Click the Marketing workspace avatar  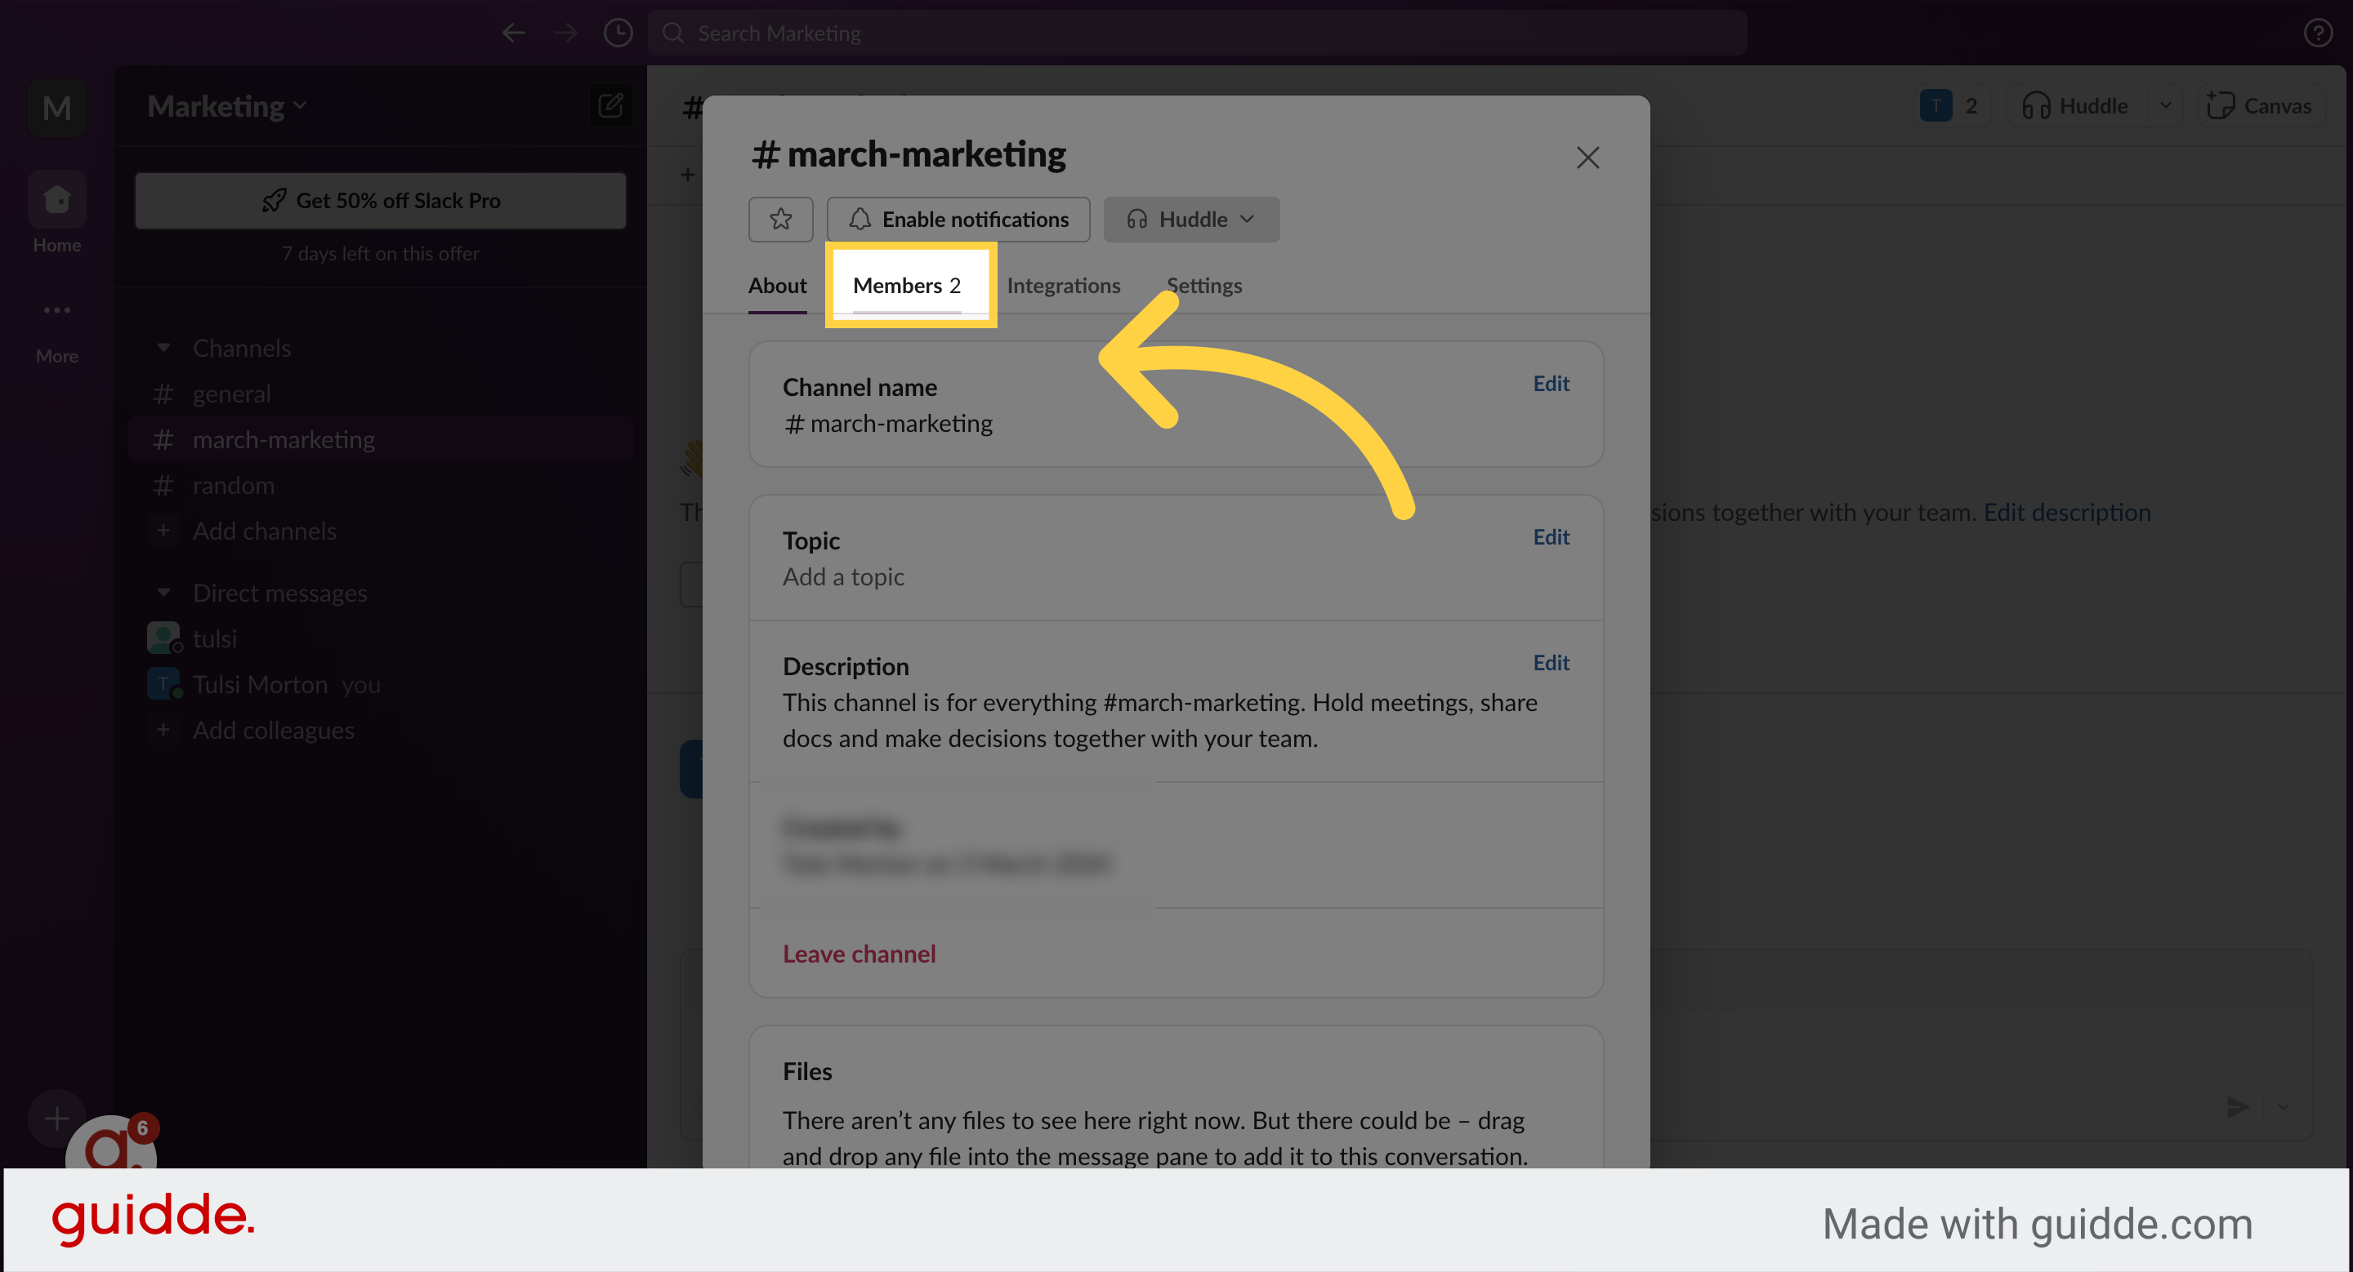(56, 108)
